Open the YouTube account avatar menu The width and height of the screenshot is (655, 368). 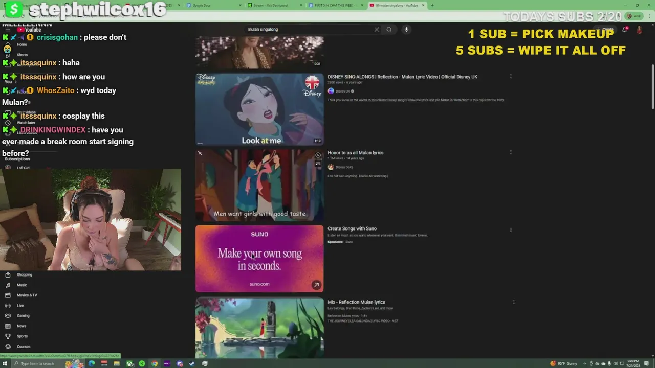point(639,30)
